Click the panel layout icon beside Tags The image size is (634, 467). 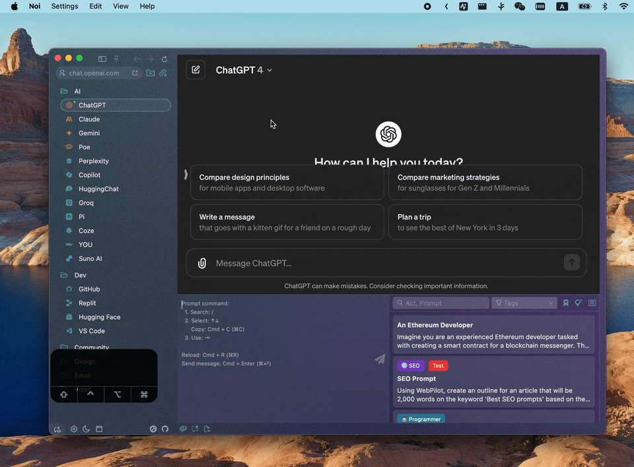point(592,303)
